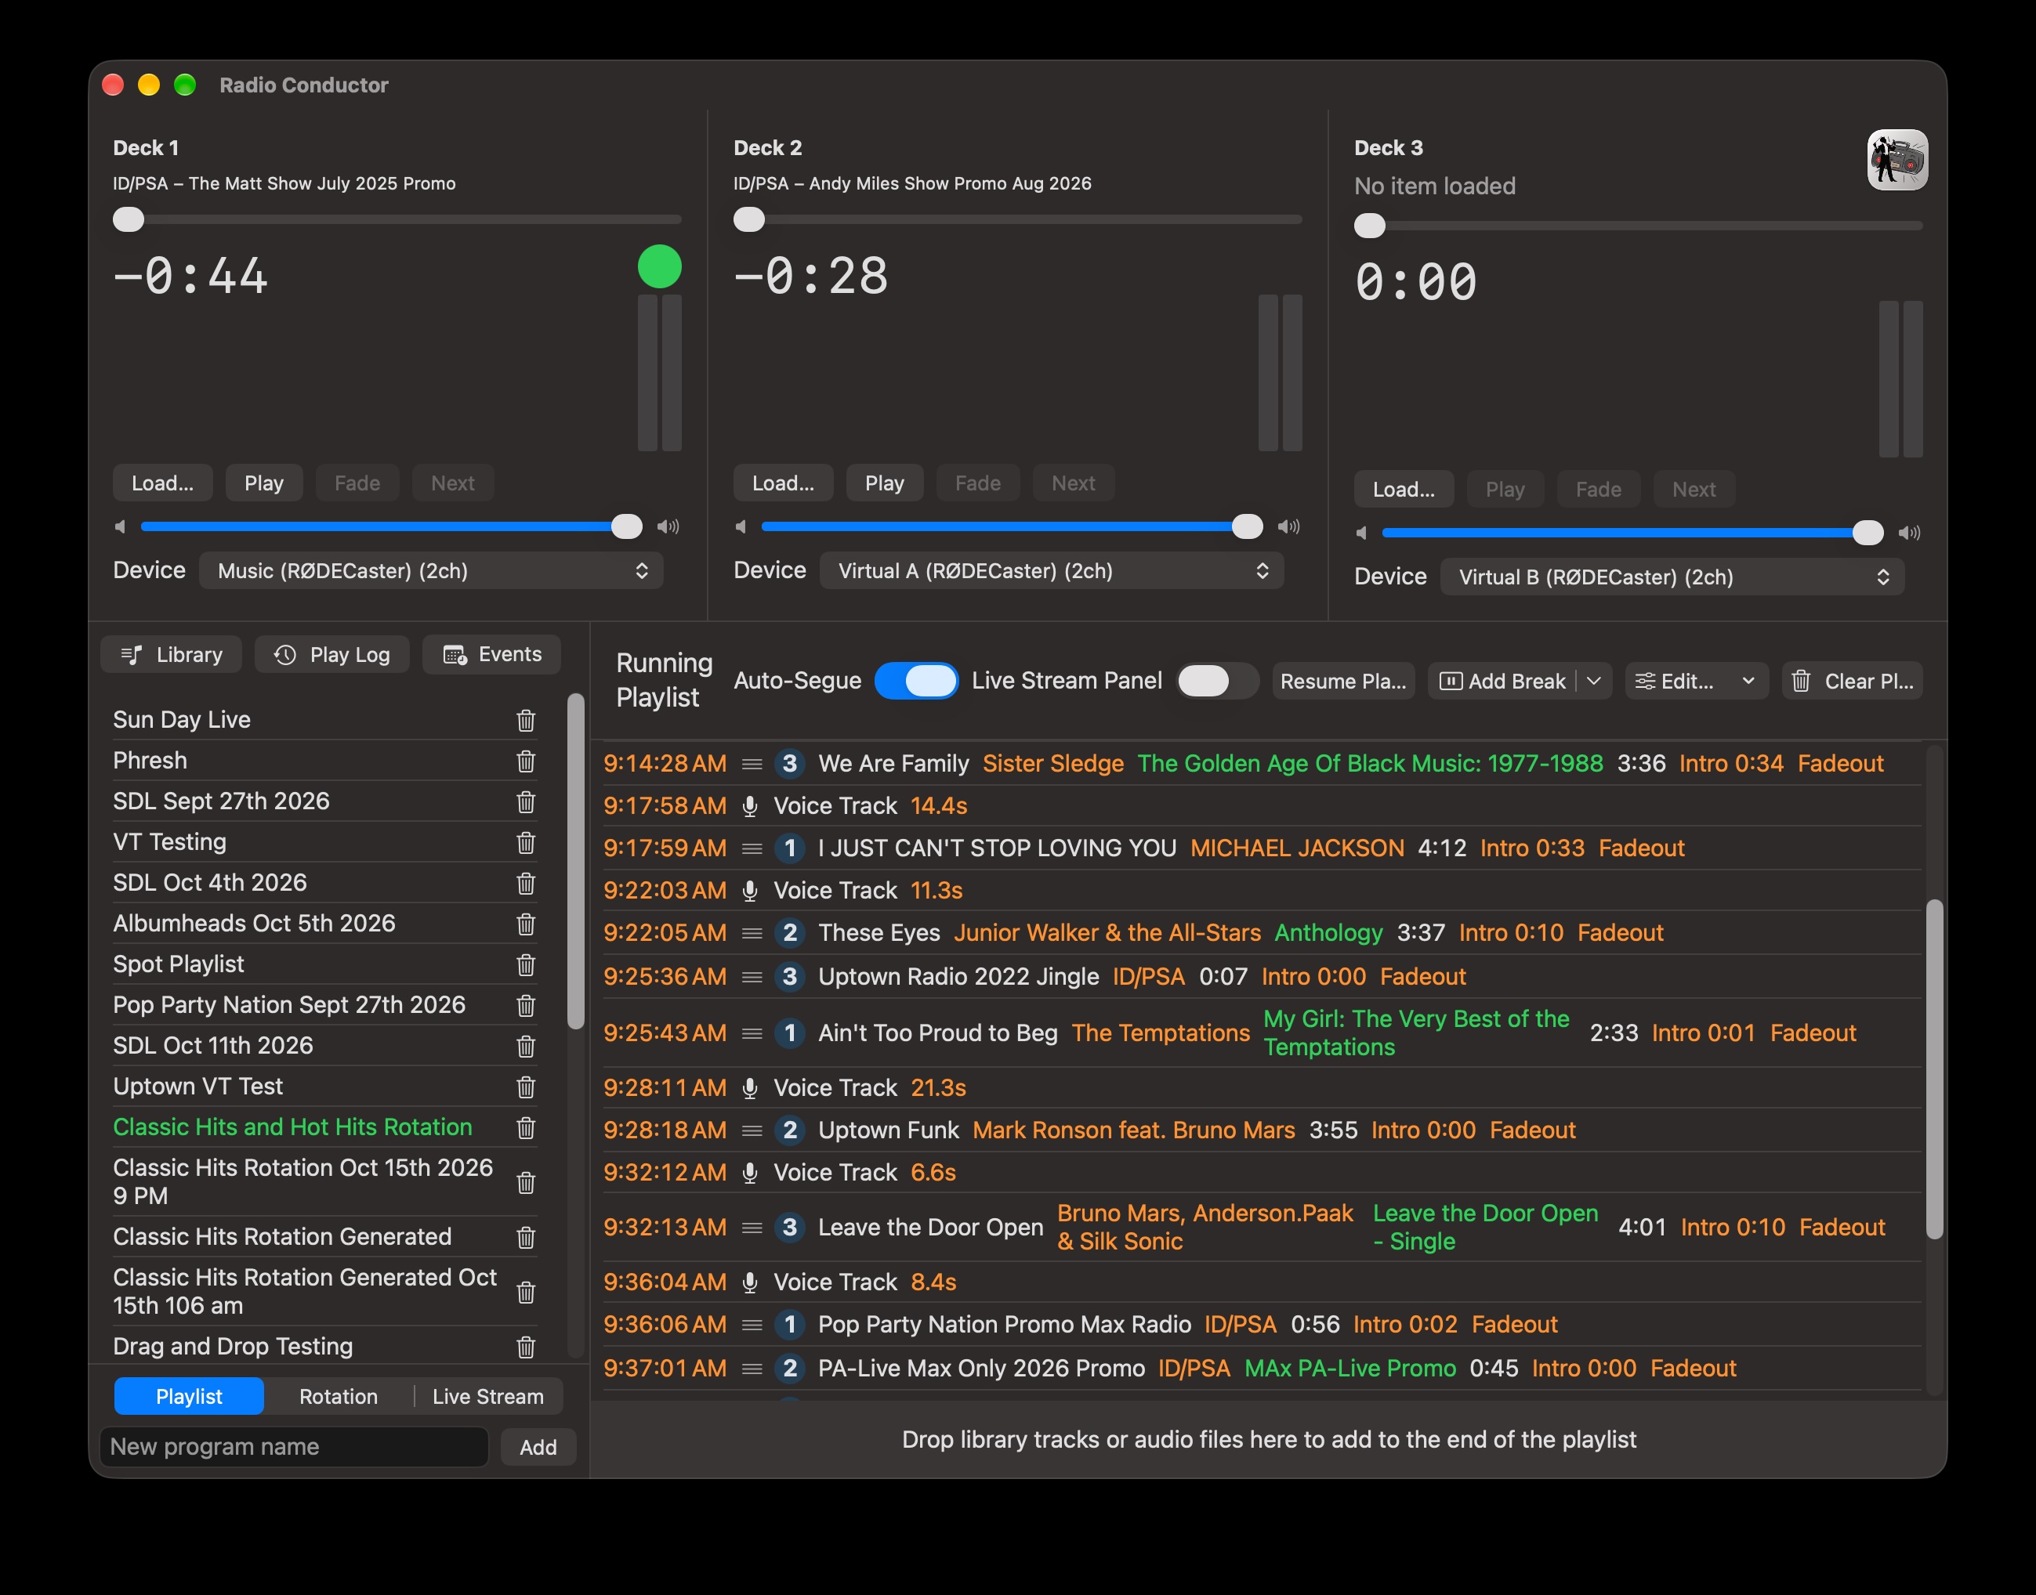Click Clear Playlist button
This screenshot has height=1595, width=2036.
(1852, 681)
